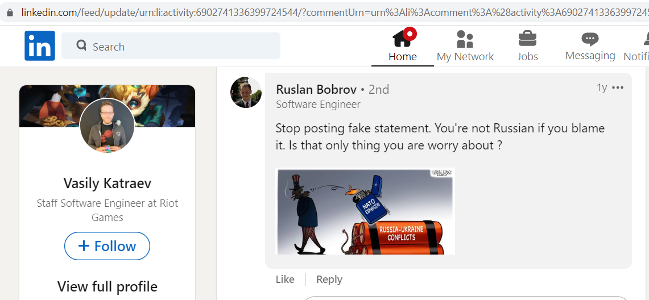This screenshot has width=649, height=300.
Task: Open the NATO expansion cartoon image
Action: [x=365, y=211]
